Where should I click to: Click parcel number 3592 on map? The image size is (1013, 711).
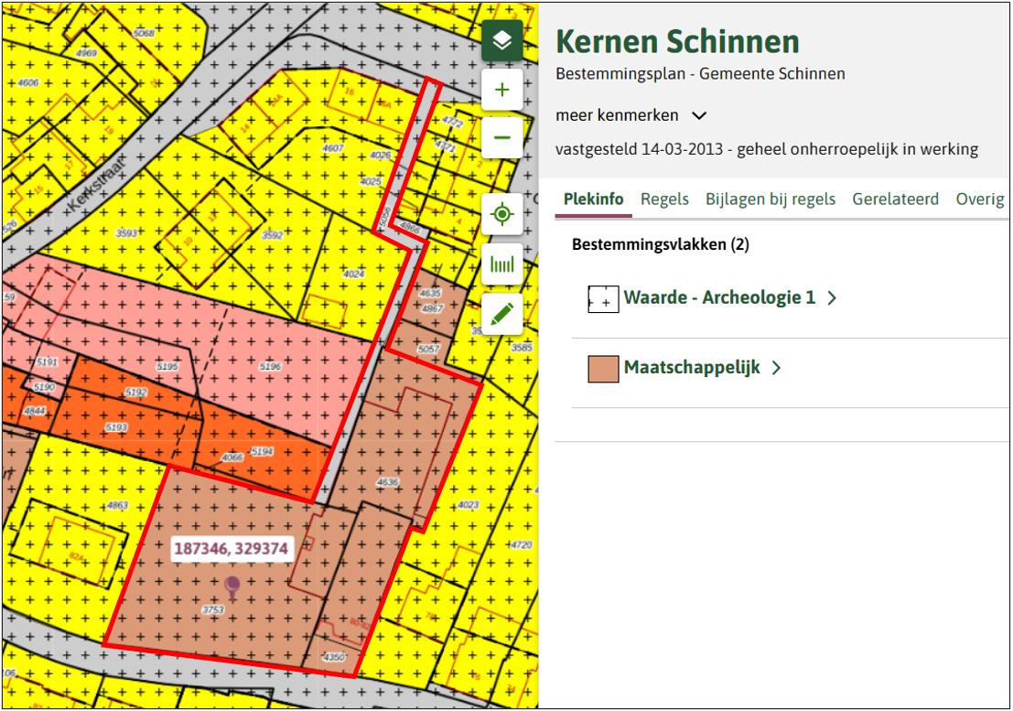click(x=272, y=235)
